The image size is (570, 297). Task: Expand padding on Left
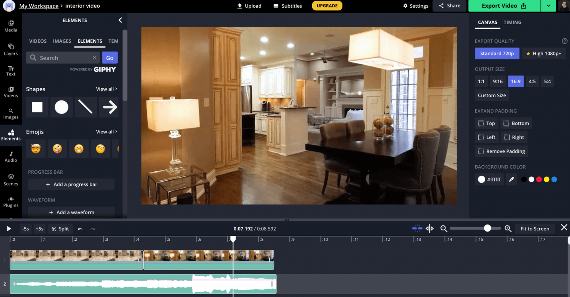click(486, 137)
